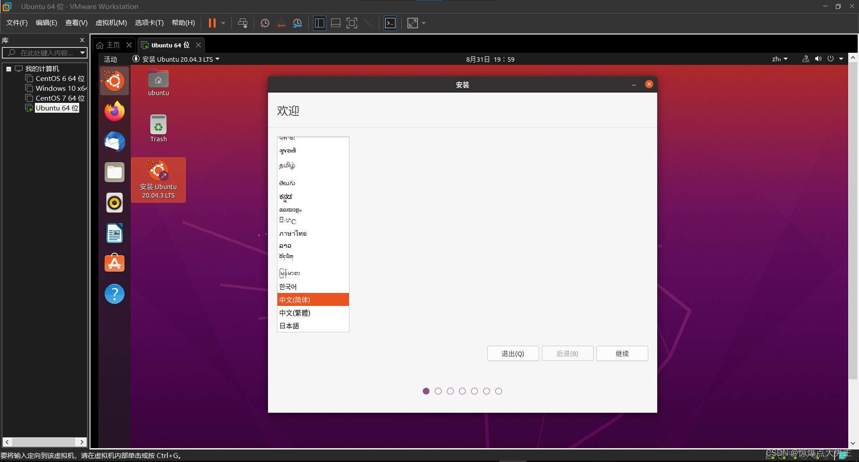The height and width of the screenshot is (462, 859).
Task: Open the system menu arrow in top bar
Action: click(841, 59)
